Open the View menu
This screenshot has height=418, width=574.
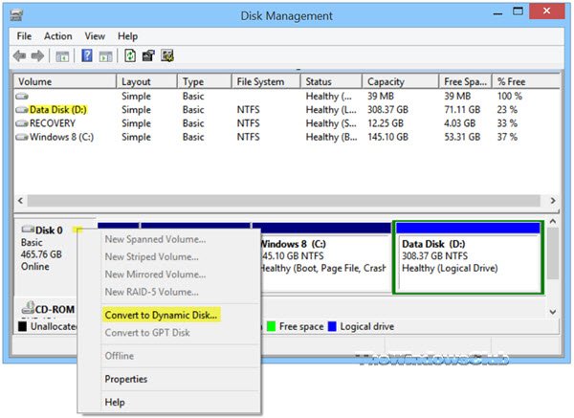click(95, 36)
